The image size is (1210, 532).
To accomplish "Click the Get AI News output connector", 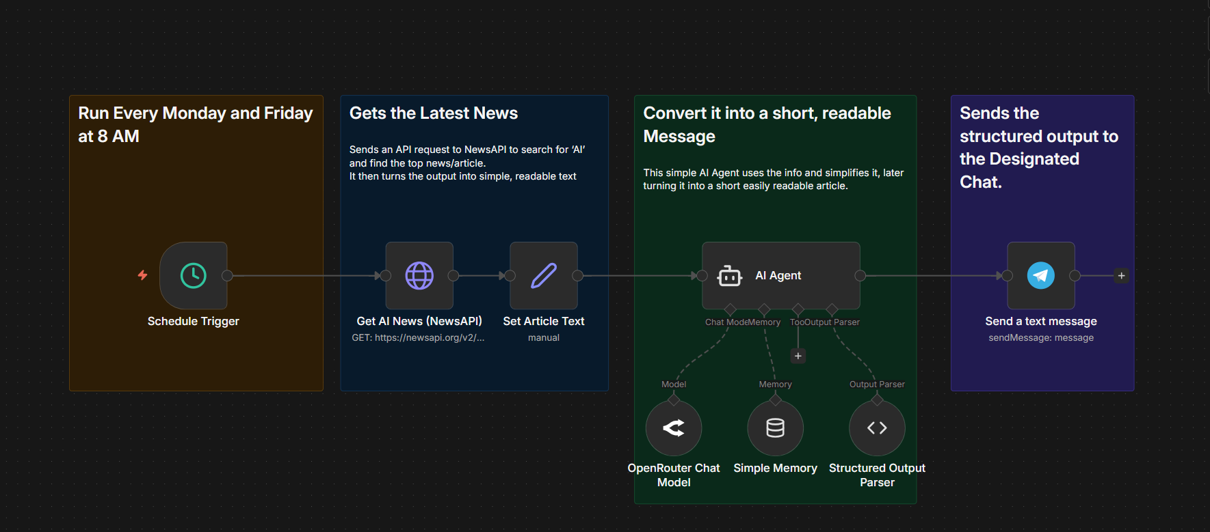I will pos(453,276).
